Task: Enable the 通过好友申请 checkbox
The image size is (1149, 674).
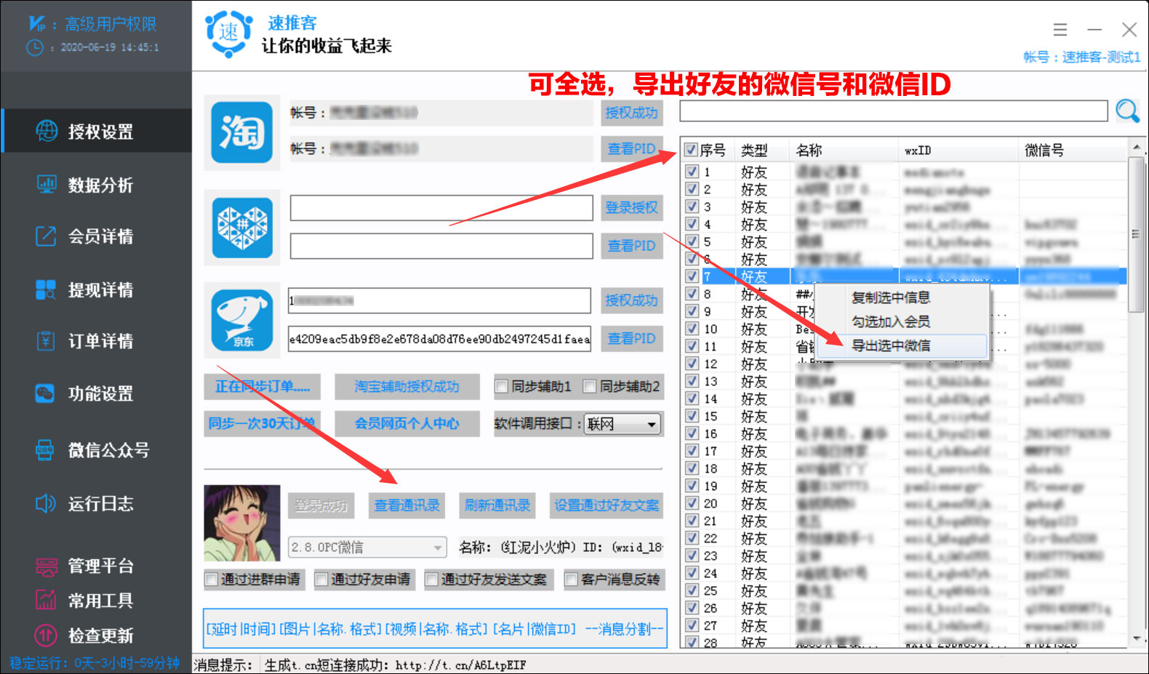Action: click(321, 579)
